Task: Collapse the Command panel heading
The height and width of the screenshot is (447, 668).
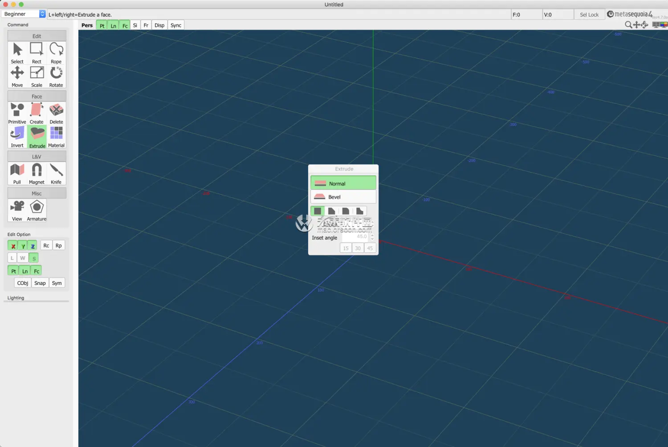Action: [18, 24]
